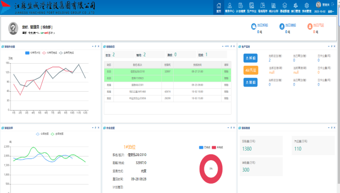Screen dimensions: 340x193
Task: Go to the home page house icon
Action: pyautogui.click(x=219, y=5)
